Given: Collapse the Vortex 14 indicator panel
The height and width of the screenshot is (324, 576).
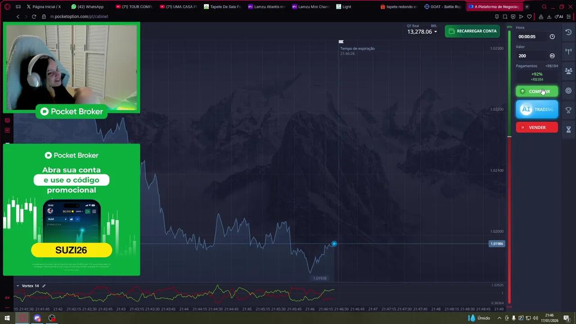Looking at the screenshot, I should pos(18,286).
